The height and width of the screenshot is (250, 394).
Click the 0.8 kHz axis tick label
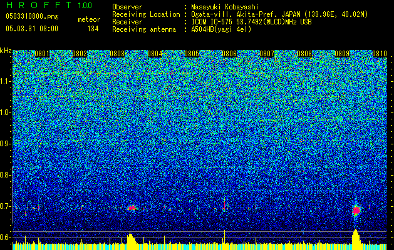(x=4, y=175)
